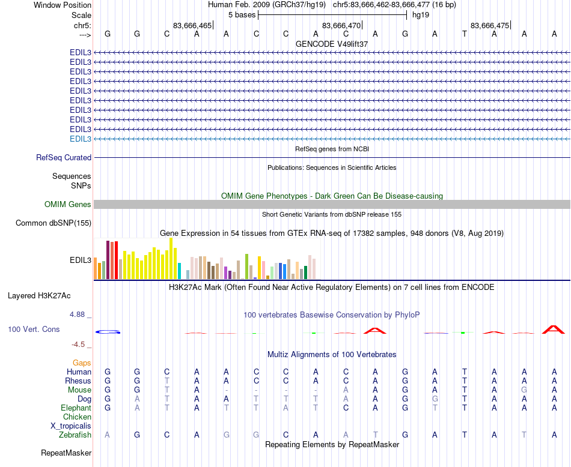Select the Human alignment row label
Screen dimensions: 571x467
(79, 372)
